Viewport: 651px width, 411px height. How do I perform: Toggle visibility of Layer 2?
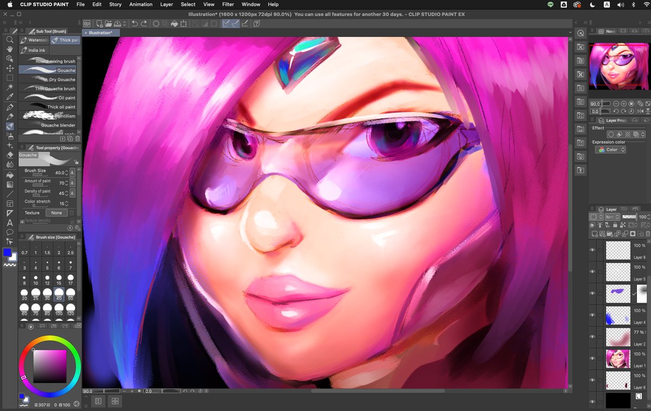pos(592,337)
